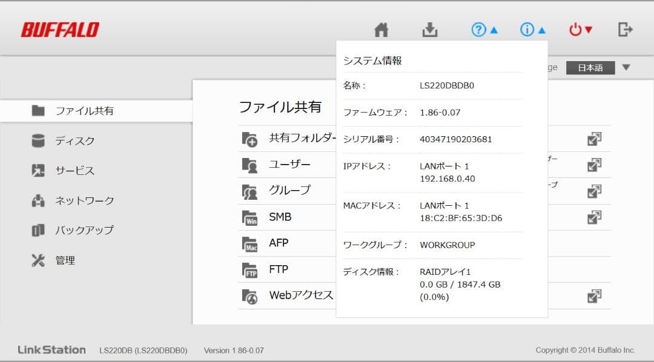654x362 pixels.
Task: Click the ファイル共有 page heading
Action: pos(280,107)
